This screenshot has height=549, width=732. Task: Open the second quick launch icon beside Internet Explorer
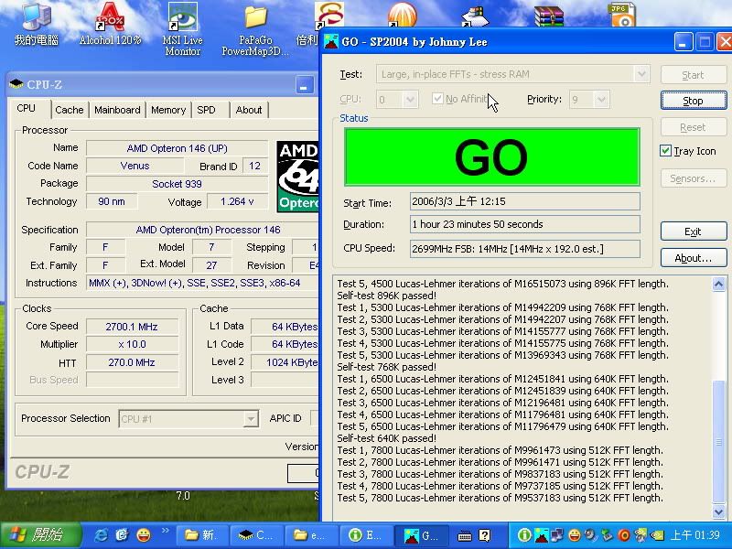coord(122,535)
